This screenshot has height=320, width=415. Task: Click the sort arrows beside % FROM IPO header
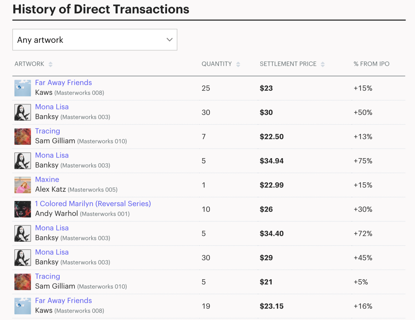click(x=395, y=64)
